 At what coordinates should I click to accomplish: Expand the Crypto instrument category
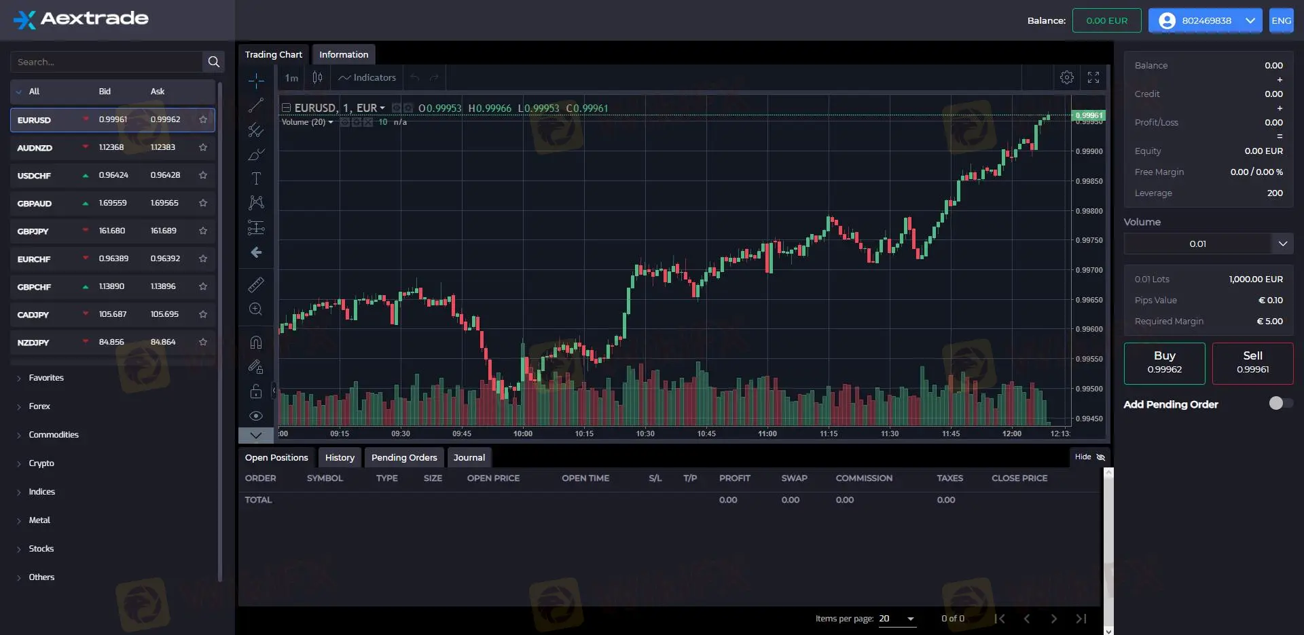pyautogui.click(x=42, y=463)
